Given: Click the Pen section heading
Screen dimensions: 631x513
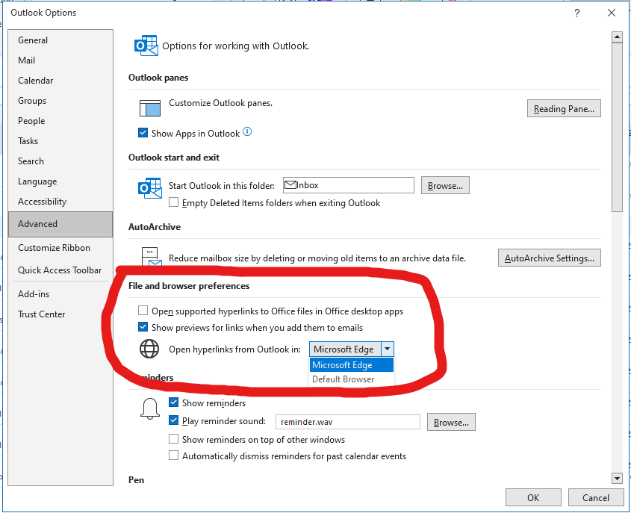Looking at the screenshot, I should [136, 480].
